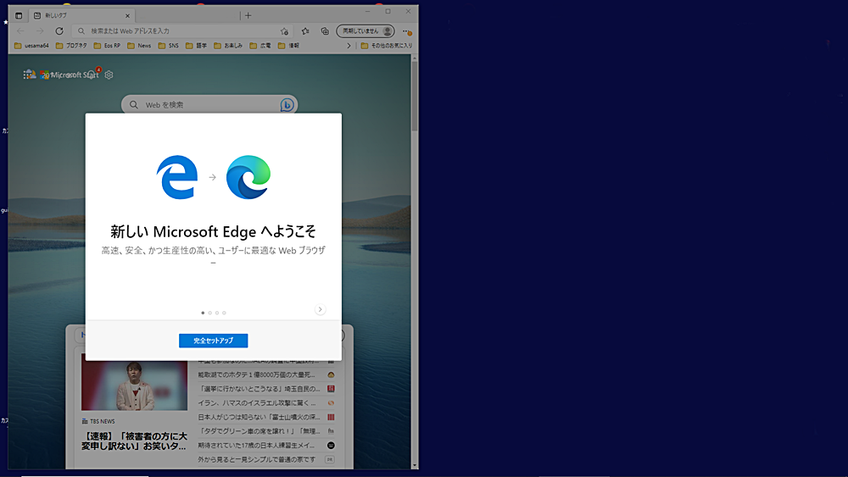The height and width of the screenshot is (477, 848).
Task: Open the その他のお気に入り folder
Action: pyautogui.click(x=386, y=46)
